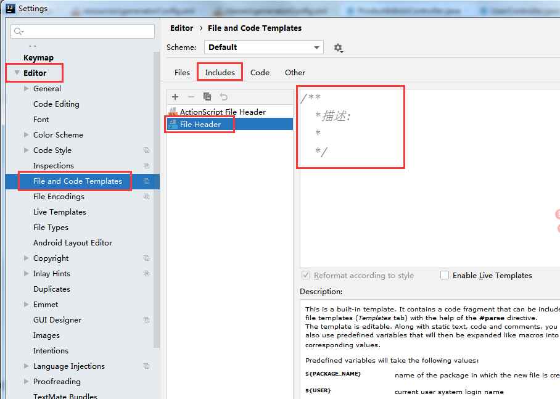Click project-level icon beside Language Injections

[146, 366]
